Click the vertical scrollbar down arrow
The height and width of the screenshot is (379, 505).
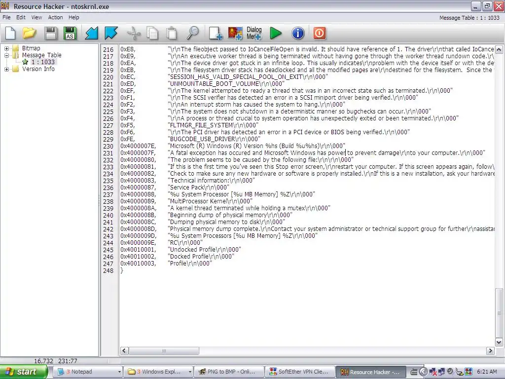499,342
